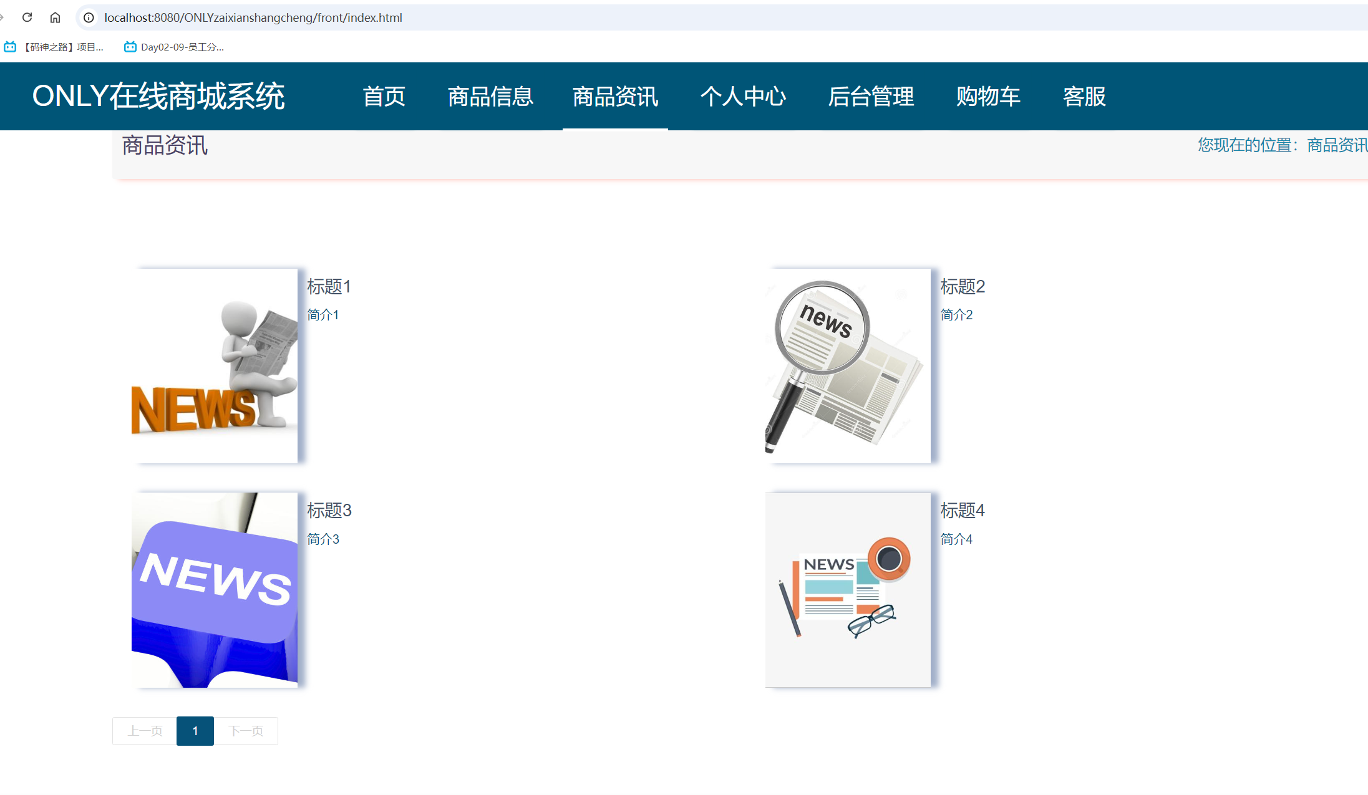Click the 标题4 news title link
This screenshot has width=1368, height=795.
[962, 511]
